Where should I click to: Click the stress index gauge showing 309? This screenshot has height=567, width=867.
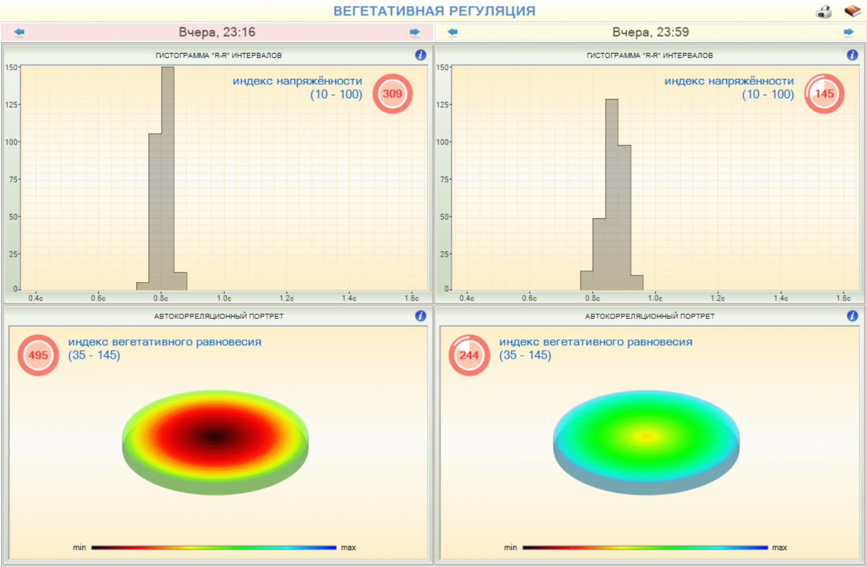(392, 94)
